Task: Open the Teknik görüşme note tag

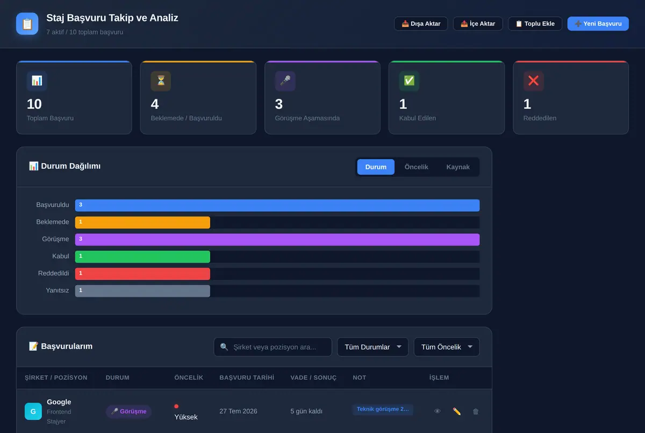Action: coord(383,409)
